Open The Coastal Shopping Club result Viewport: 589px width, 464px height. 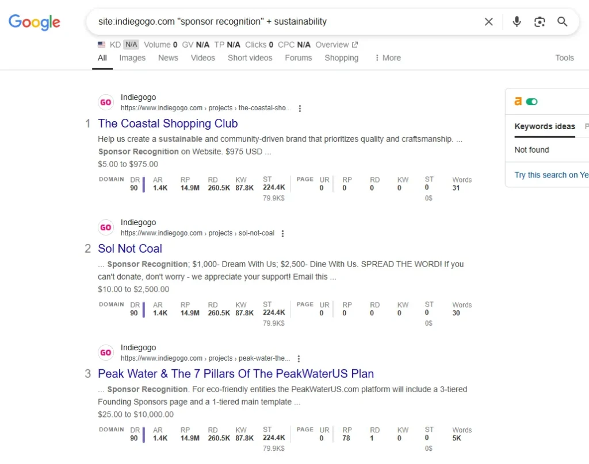pos(167,123)
